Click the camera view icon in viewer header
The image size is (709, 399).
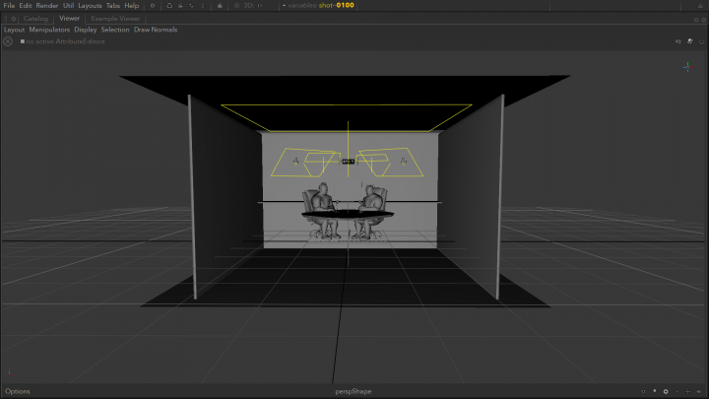(677, 41)
